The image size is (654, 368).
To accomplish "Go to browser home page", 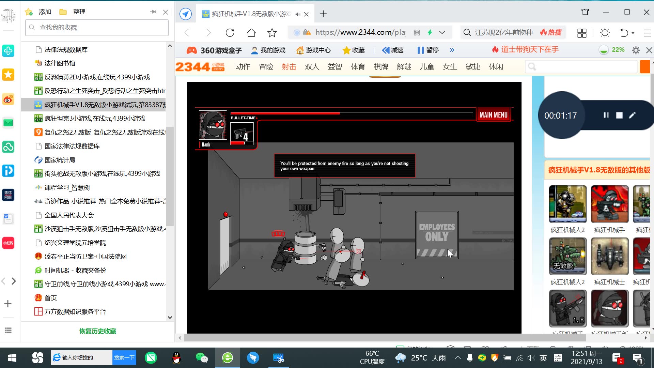I will pos(251,33).
